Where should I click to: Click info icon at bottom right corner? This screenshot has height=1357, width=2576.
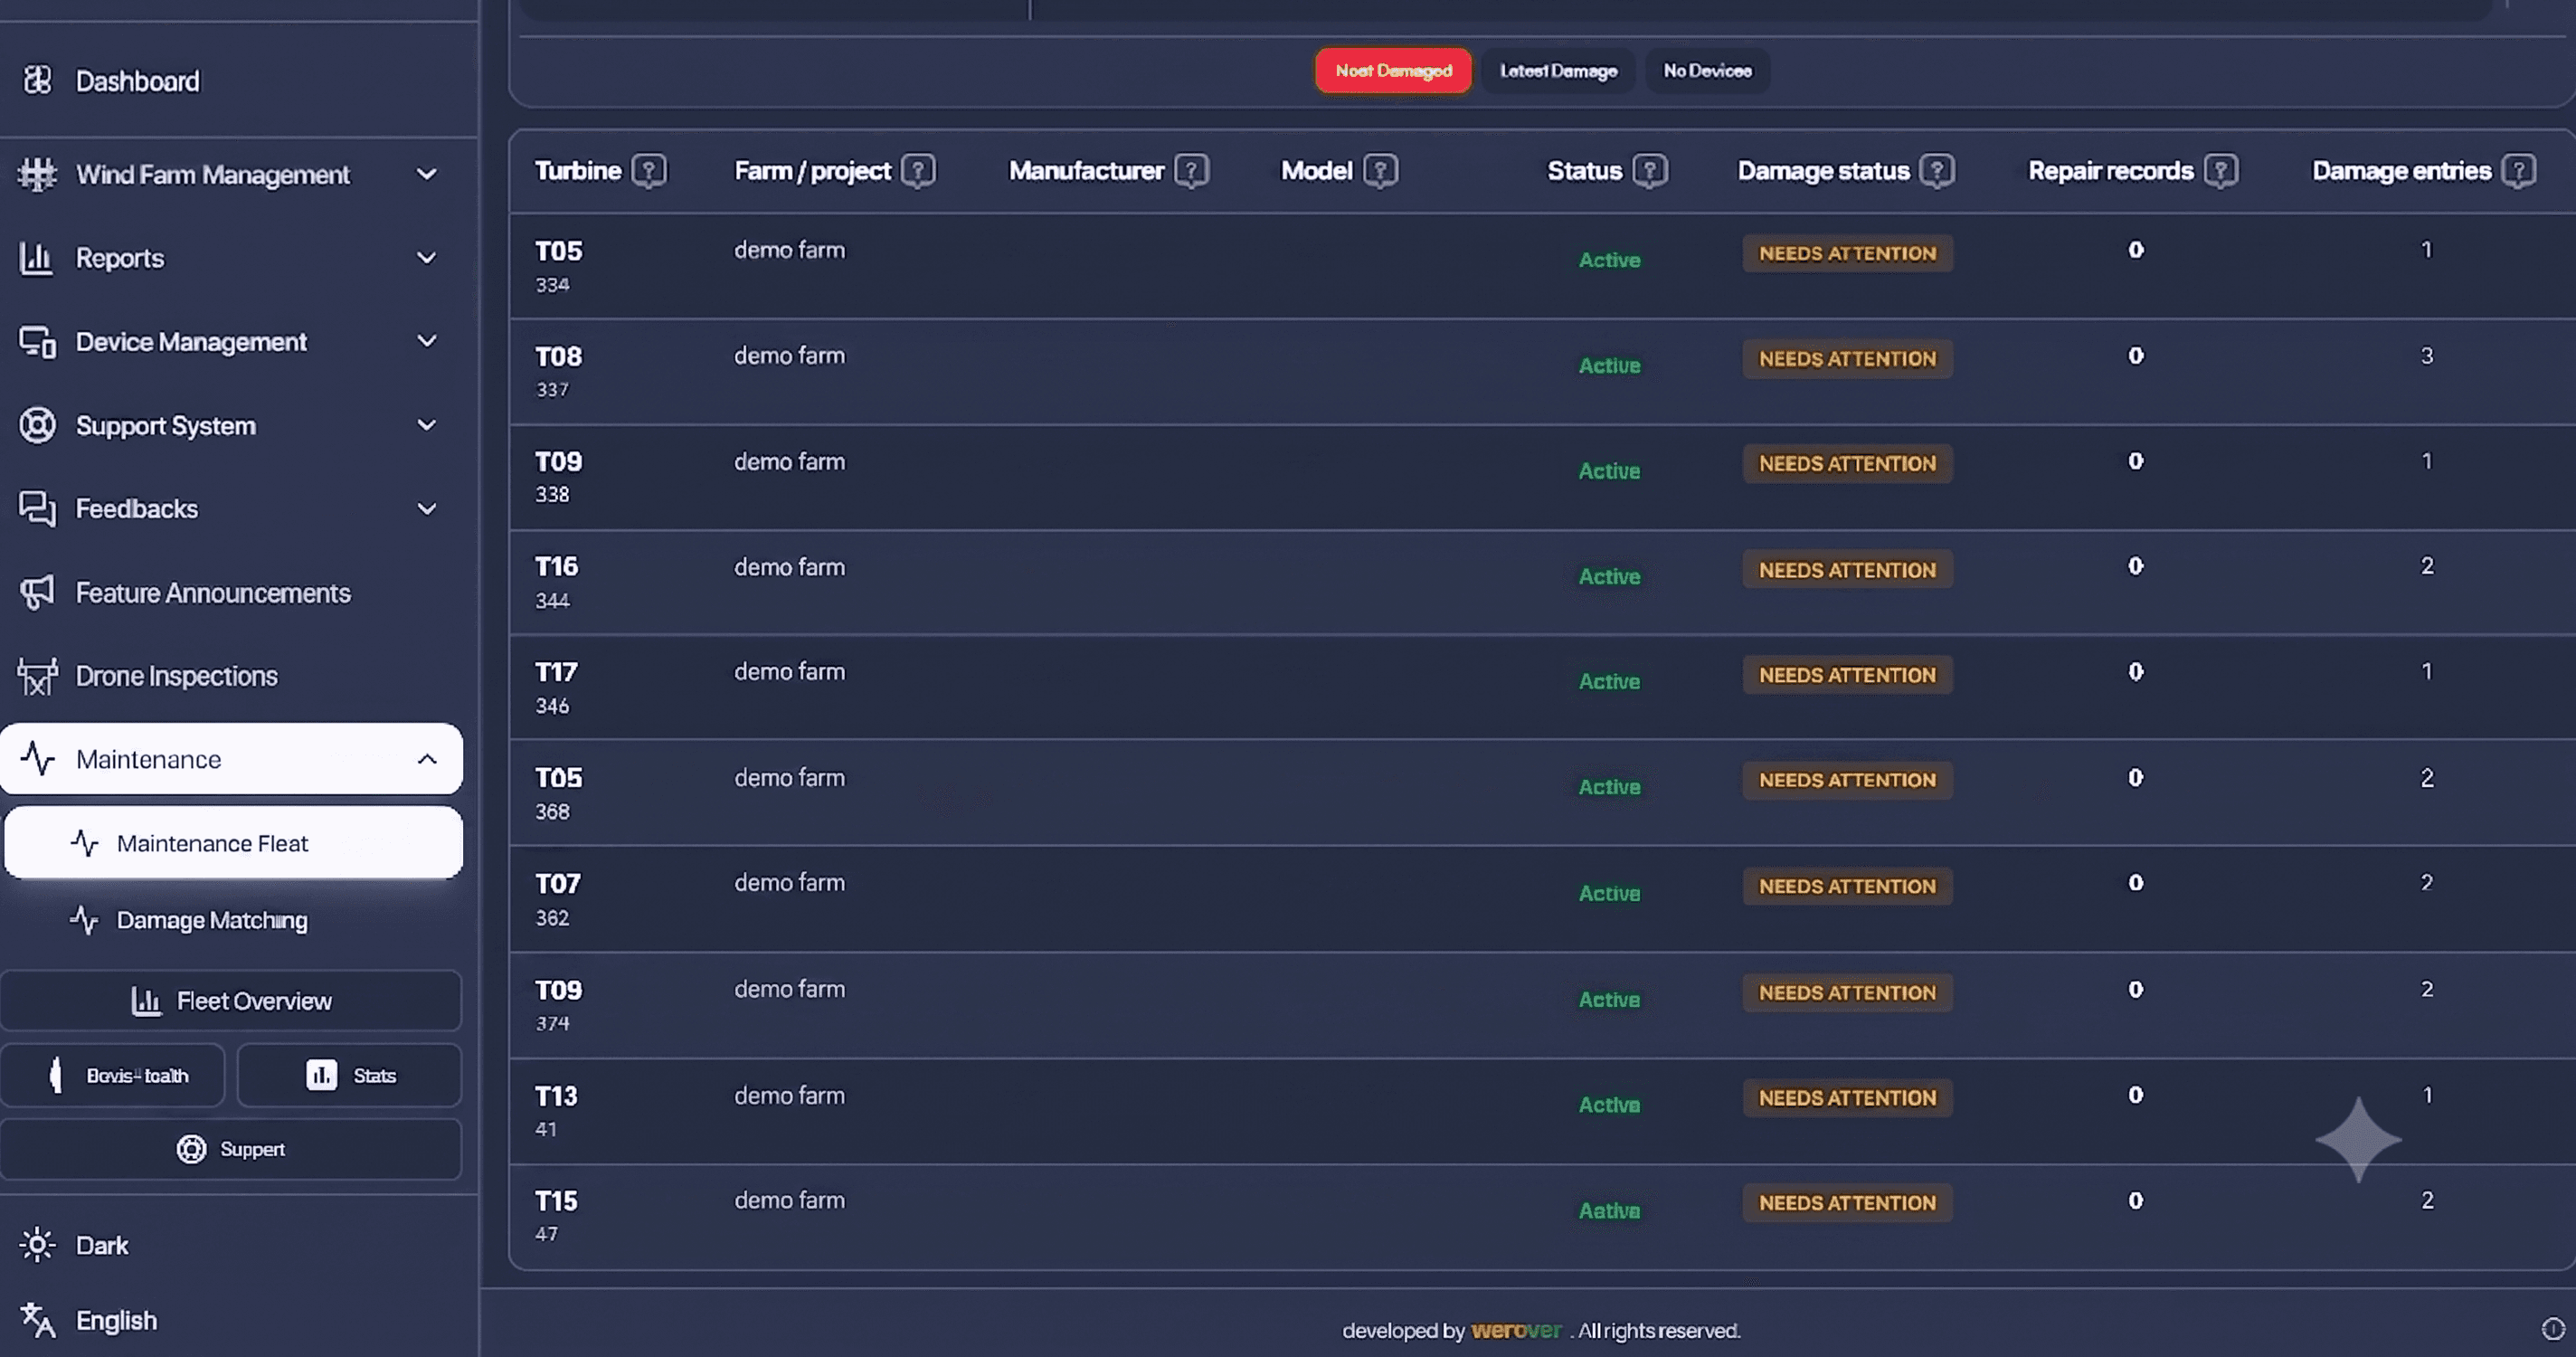click(2553, 1329)
